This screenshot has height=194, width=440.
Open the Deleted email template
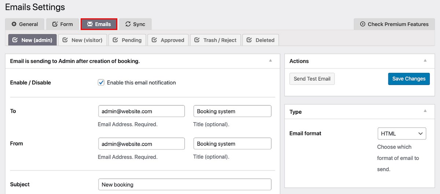(x=261, y=40)
